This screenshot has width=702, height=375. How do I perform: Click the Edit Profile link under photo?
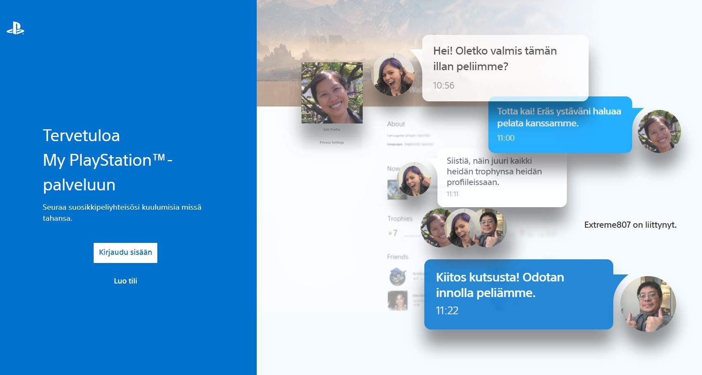click(x=332, y=130)
